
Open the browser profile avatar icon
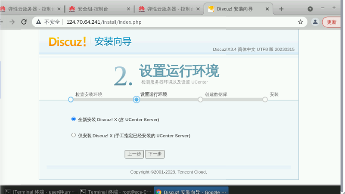[x=315, y=22]
